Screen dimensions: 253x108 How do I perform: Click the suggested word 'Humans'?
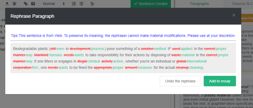tap(55, 55)
